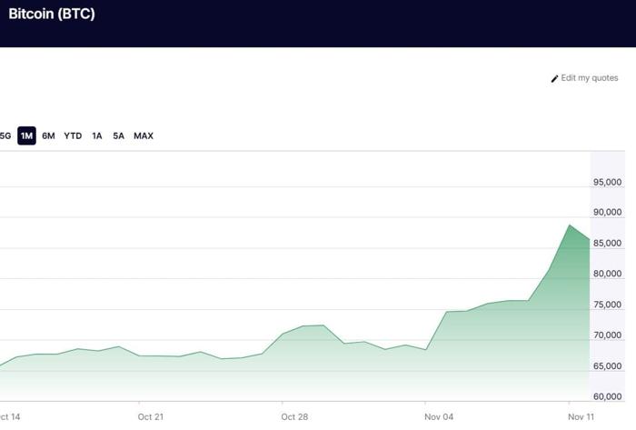Click the Nov 11 date label

tap(581, 416)
